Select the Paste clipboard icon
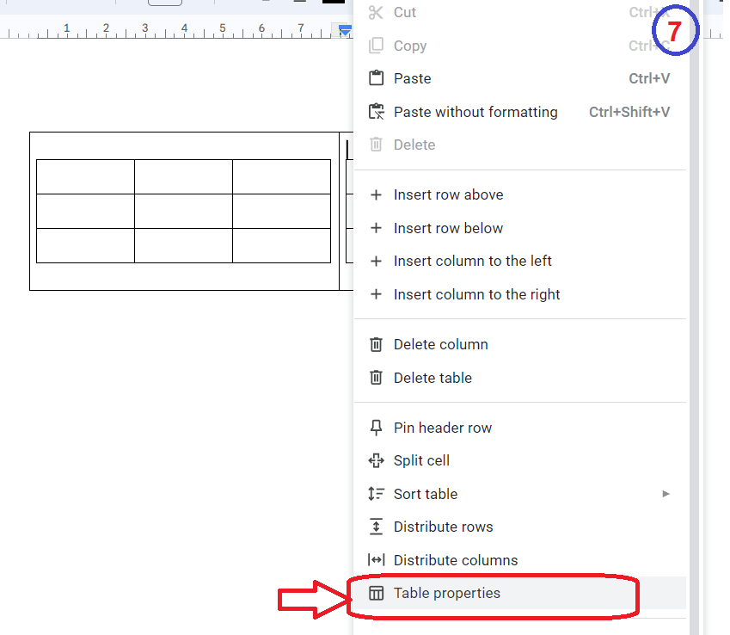The width and height of the screenshot is (730, 635). pyautogui.click(x=376, y=78)
